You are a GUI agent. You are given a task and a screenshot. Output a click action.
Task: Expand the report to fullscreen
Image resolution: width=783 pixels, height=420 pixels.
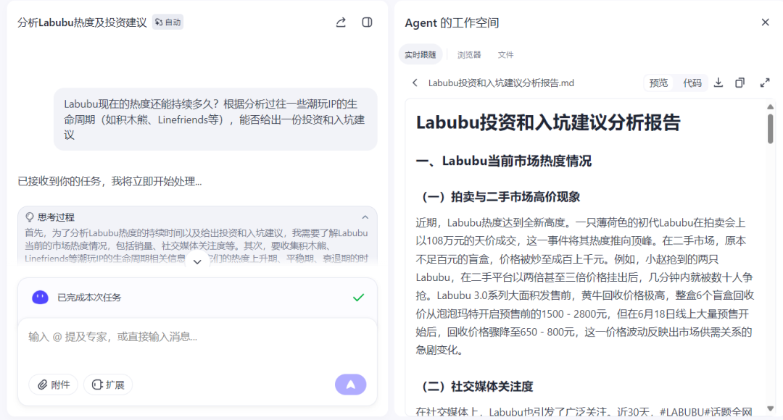765,83
